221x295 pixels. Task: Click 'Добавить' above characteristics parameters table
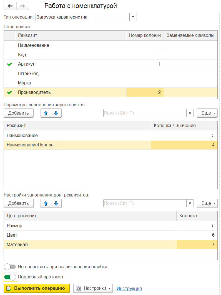(x=19, y=113)
